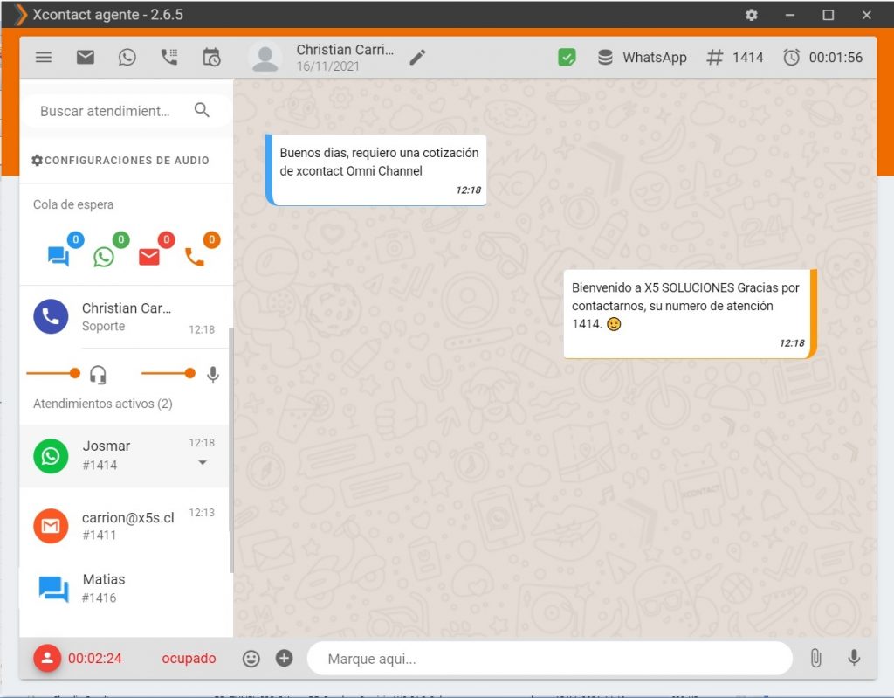Click the Atendimientos activos (2) label

pos(103,404)
